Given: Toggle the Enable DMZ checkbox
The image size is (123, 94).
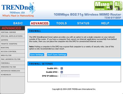Looking at the screenshot, I should (62, 72).
